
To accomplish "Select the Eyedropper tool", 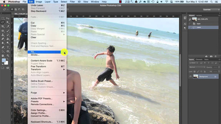I will click(8, 26).
